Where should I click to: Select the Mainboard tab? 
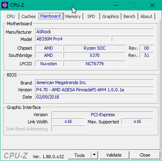(x=51, y=16)
